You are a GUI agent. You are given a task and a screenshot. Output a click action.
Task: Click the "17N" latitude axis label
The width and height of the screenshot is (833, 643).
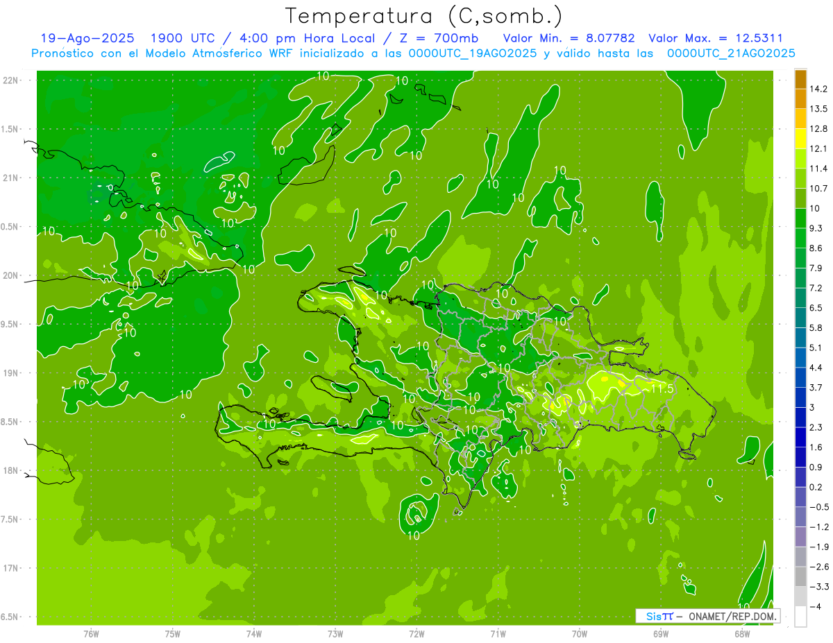click(x=10, y=568)
